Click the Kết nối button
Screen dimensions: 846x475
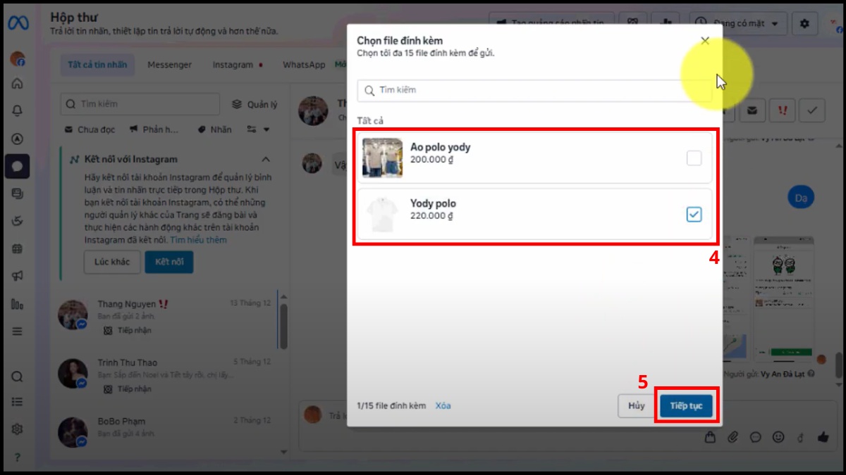point(169,262)
